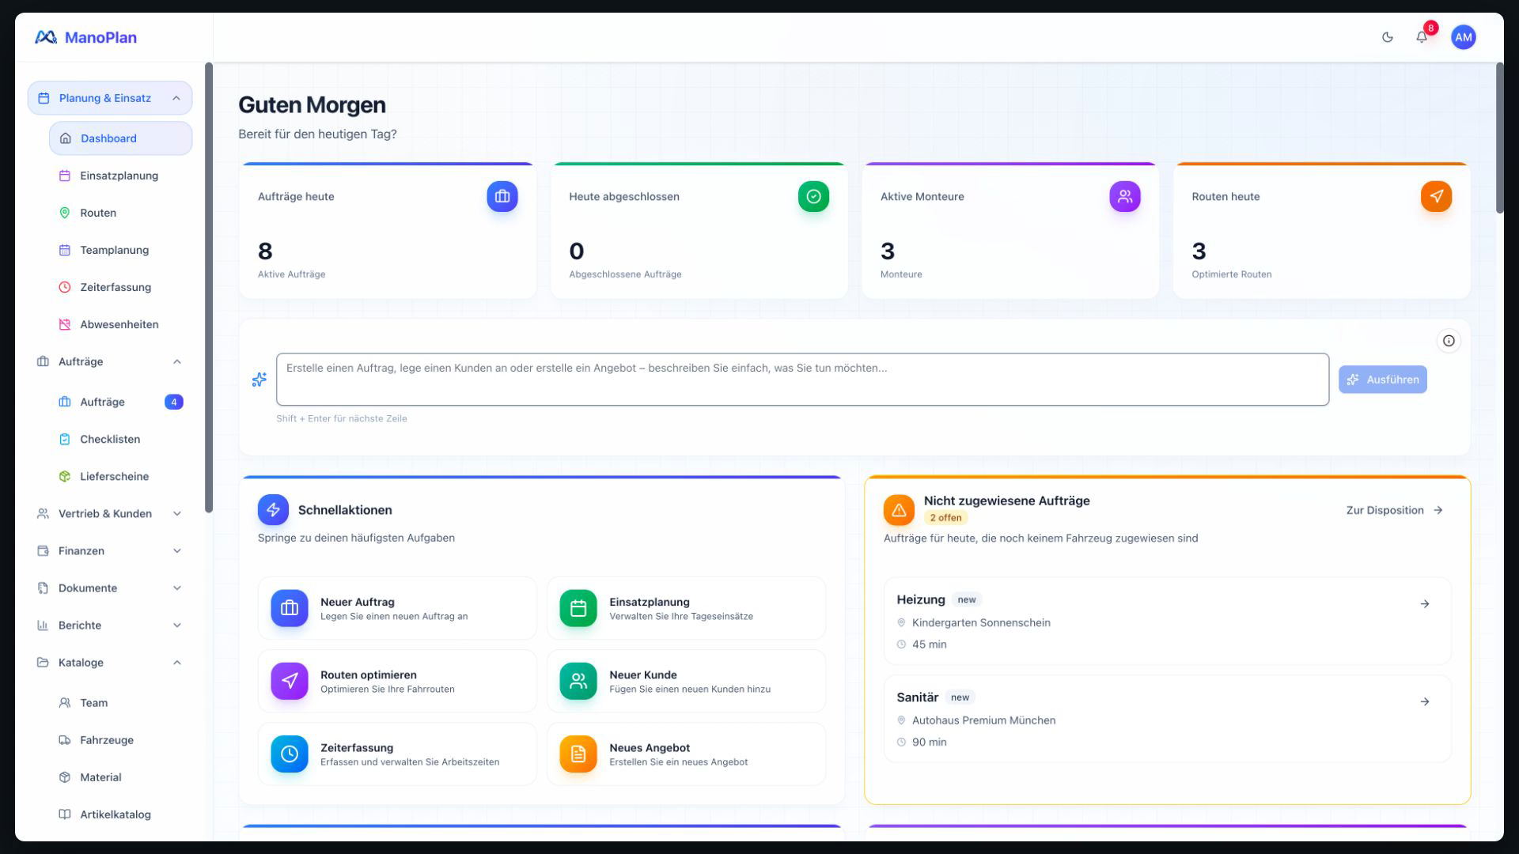This screenshot has height=854, width=1519.
Task: Click the Einsatzplanung calendar quick action icon
Action: point(578,608)
